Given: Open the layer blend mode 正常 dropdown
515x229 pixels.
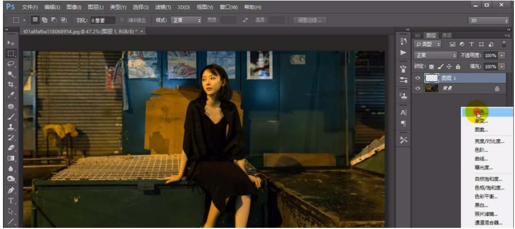Looking at the screenshot, I should click(x=435, y=55).
